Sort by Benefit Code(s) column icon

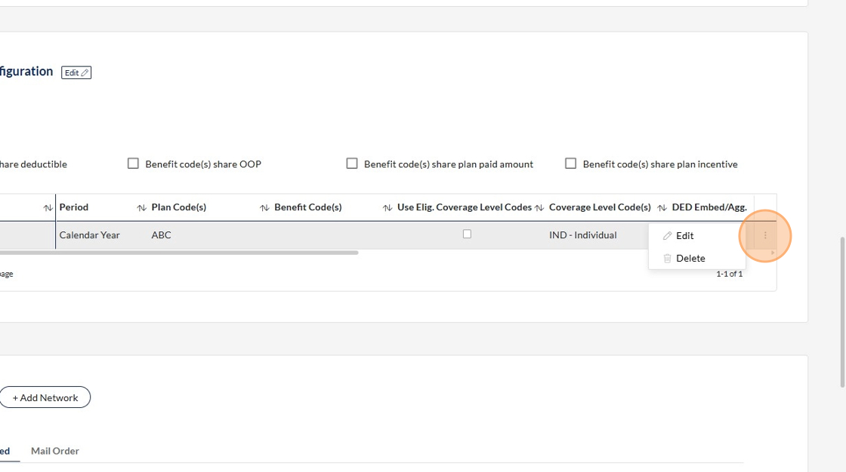pos(264,207)
